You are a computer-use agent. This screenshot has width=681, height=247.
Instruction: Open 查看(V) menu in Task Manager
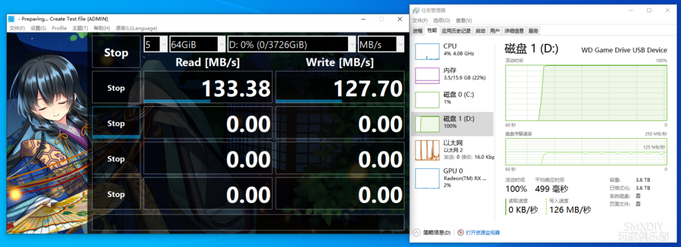(463, 20)
